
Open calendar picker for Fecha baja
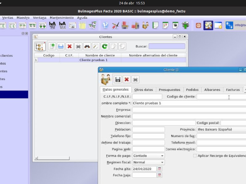pyautogui.click(x=159, y=175)
